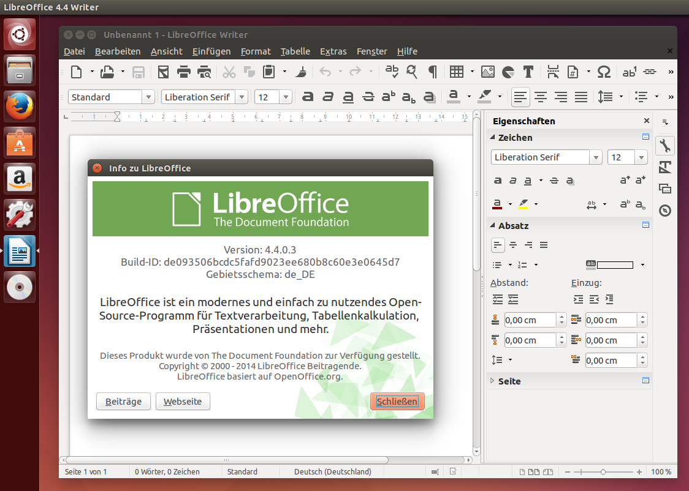
Task: Launch Firefox from the Ubuntu dock
Action: [20, 107]
